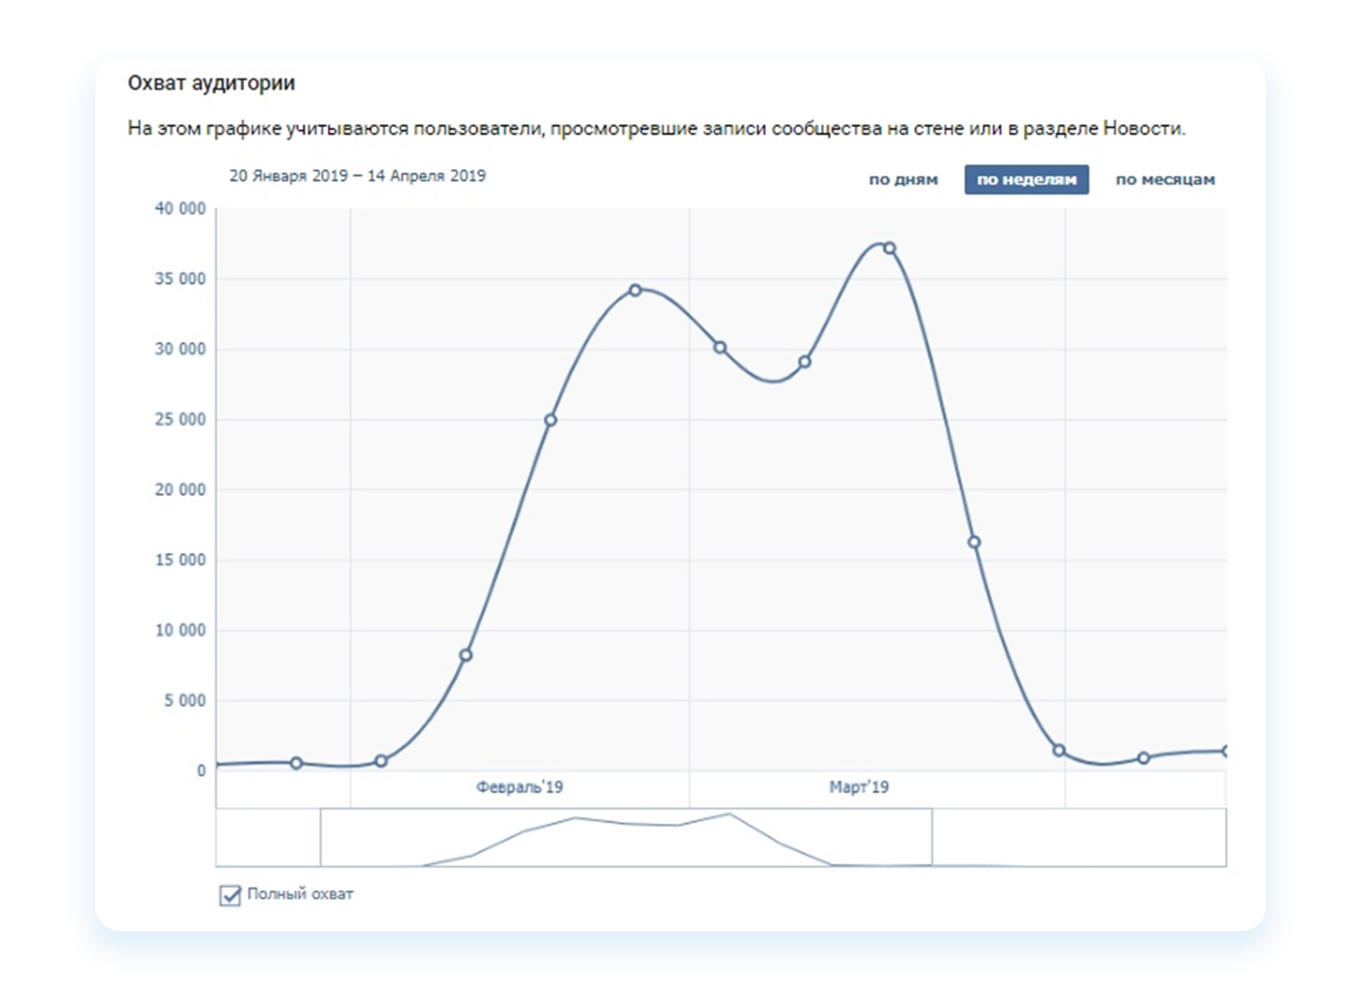Image resolution: width=1358 pixels, height=986 pixels.
Task: Grab the right edge of the range selector
Action: (x=932, y=837)
